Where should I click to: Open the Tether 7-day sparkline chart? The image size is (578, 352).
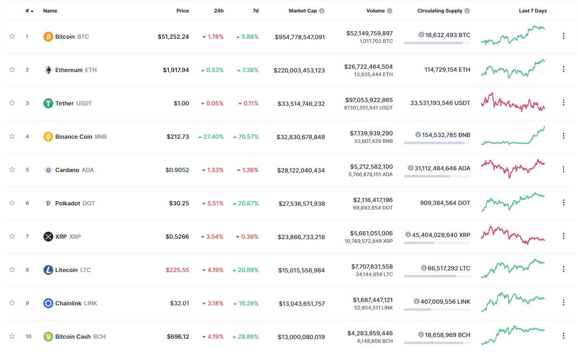[x=513, y=102]
